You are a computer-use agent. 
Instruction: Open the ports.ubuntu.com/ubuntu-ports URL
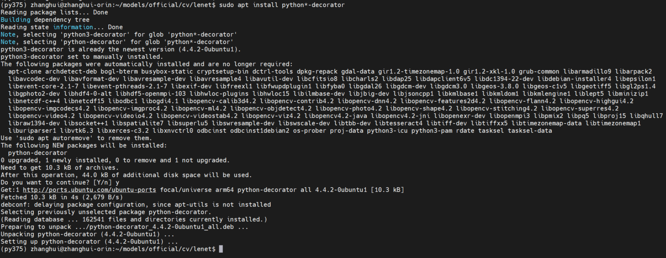(x=89, y=190)
